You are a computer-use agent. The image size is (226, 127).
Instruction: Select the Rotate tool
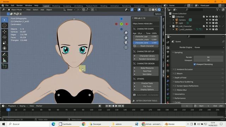click(x=5, y=37)
